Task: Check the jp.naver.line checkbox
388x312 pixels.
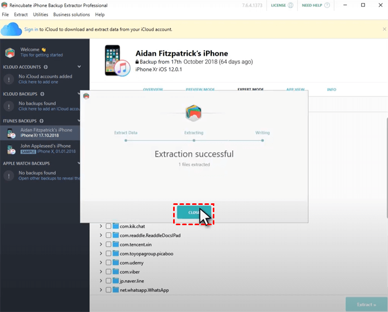Action: (x=108, y=281)
